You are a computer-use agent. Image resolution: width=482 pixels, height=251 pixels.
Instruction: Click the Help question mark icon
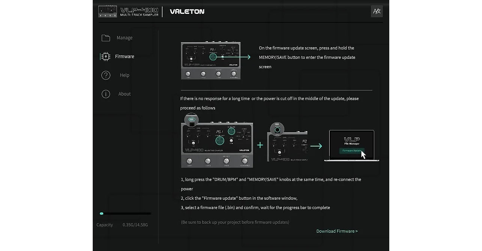coord(106,75)
